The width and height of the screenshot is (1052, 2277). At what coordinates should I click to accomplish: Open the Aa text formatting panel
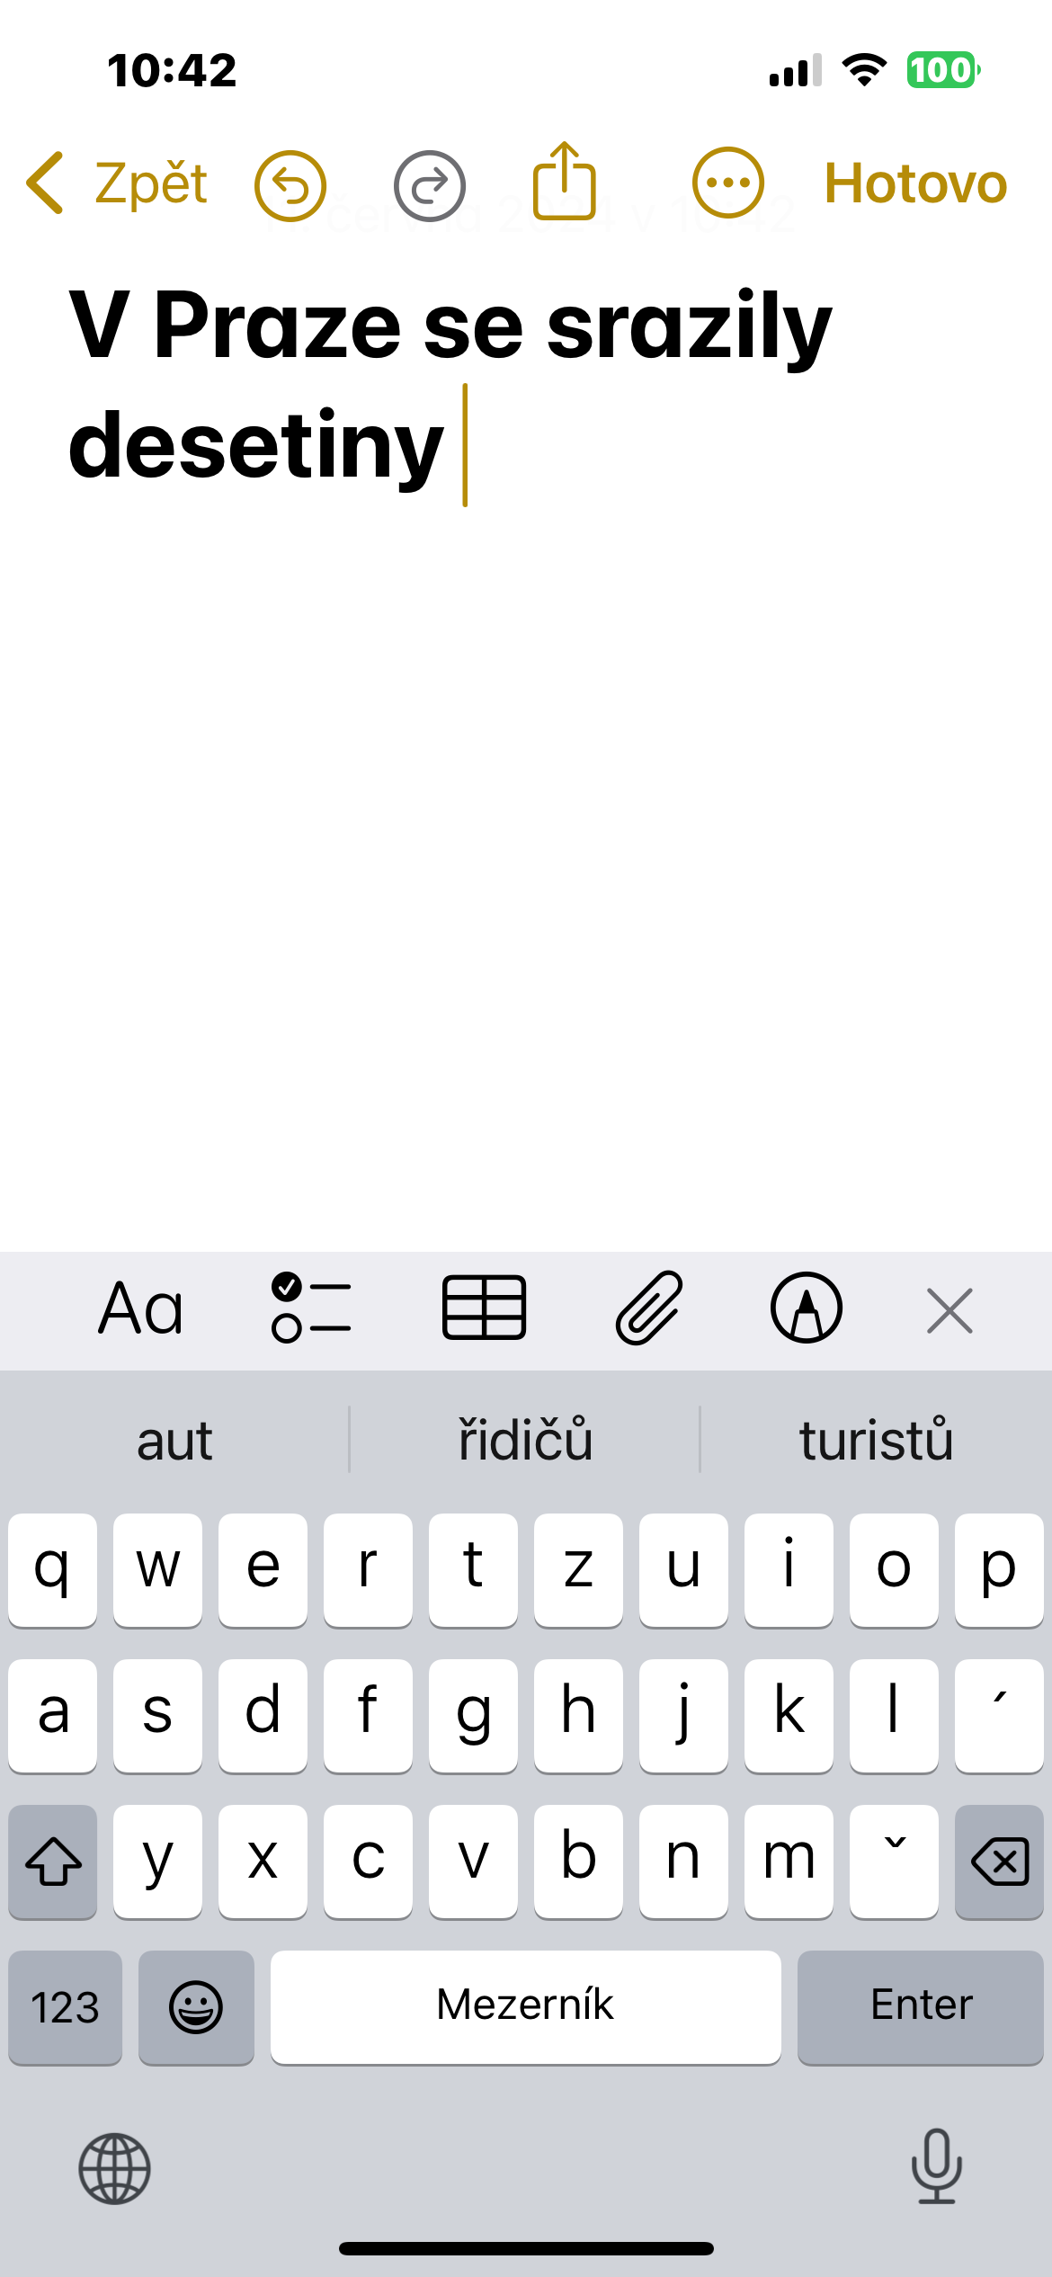141,1309
